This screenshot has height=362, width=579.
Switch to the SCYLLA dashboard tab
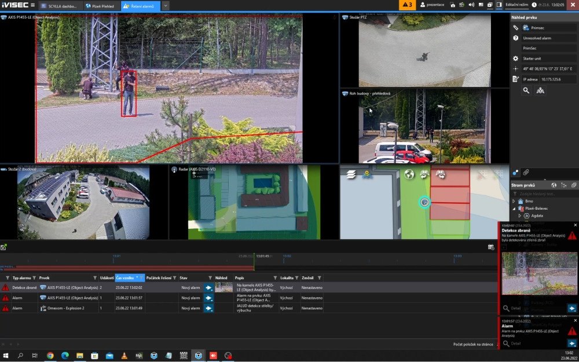tap(60, 5)
